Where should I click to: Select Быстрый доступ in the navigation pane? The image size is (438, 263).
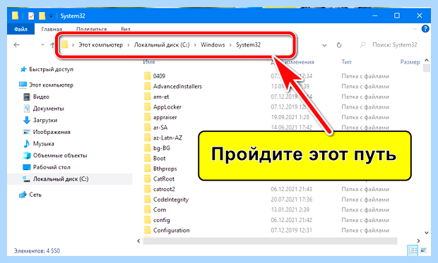tap(51, 69)
